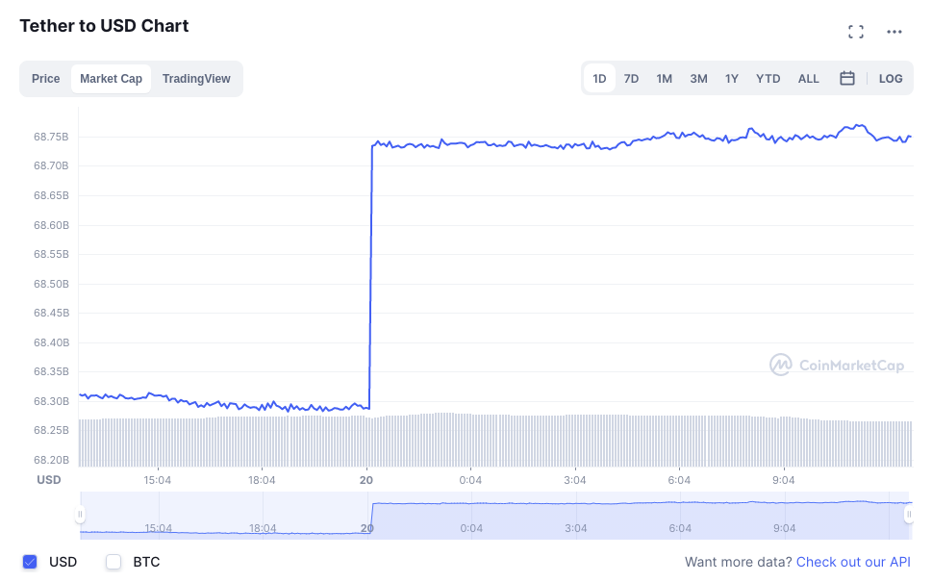Viewport: 932px width, 582px height.
Task: Switch chart to 7D range
Action: click(631, 79)
